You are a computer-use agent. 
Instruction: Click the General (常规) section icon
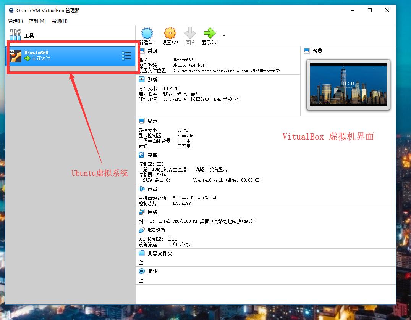pos(142,50)
